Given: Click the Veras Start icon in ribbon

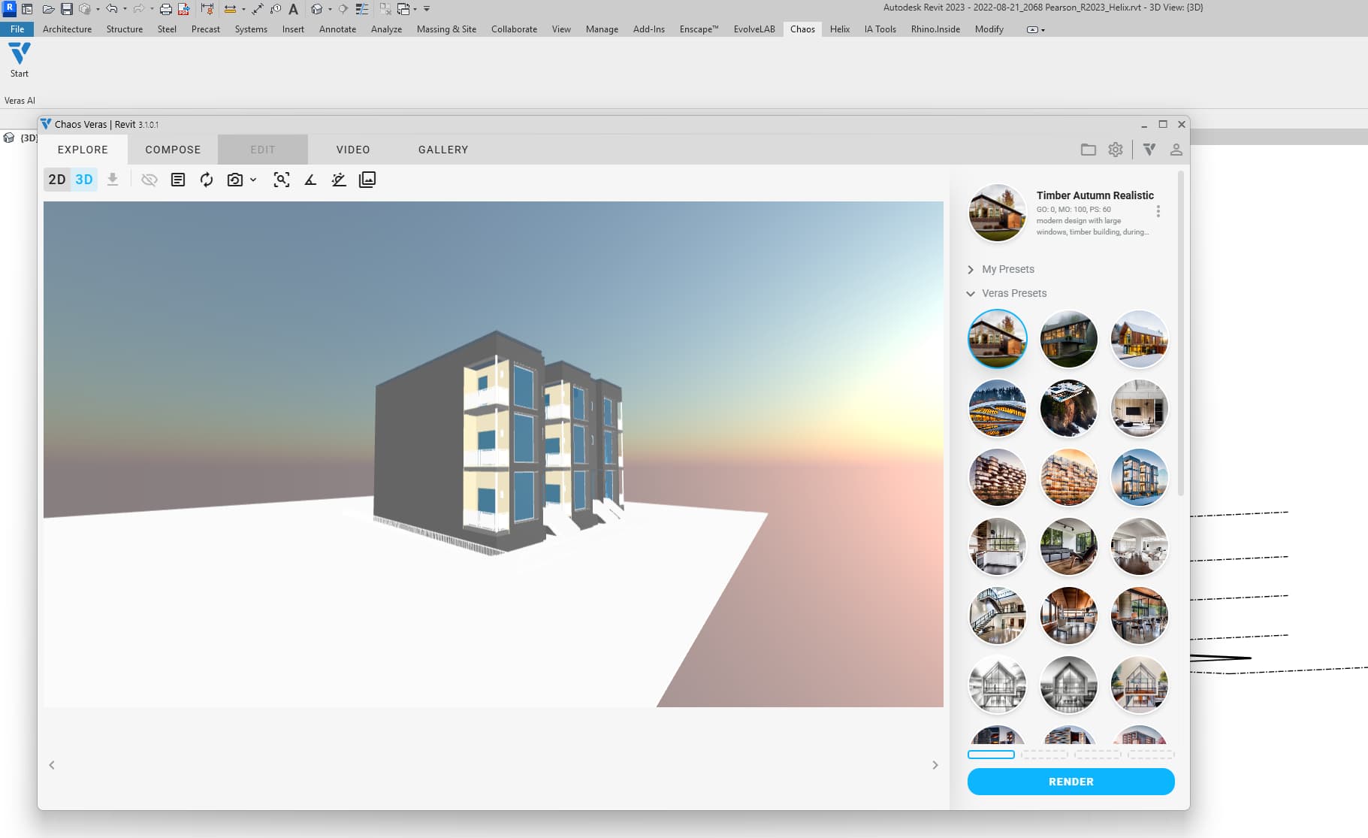Looking at the screenshot, I should (x=19, y=59).
